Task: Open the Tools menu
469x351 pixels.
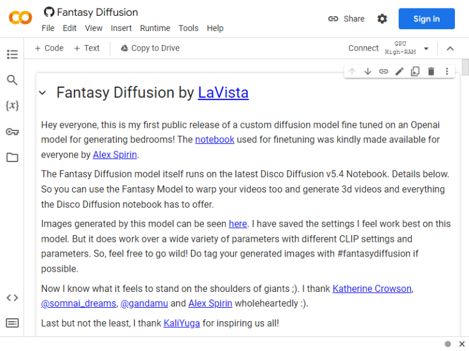Action: (189, 28)
